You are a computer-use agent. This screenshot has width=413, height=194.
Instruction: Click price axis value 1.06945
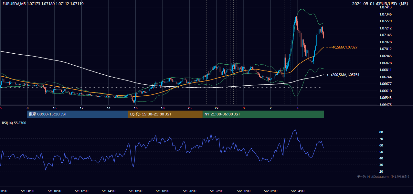(x=386, y=56)
